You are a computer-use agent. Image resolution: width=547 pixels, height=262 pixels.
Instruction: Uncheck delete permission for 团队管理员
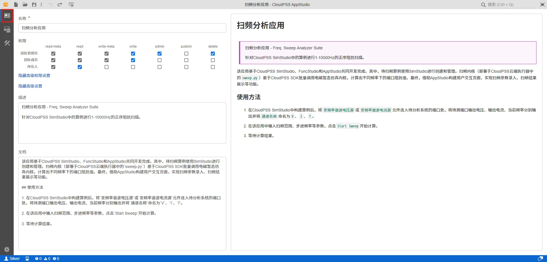(213, 54)
